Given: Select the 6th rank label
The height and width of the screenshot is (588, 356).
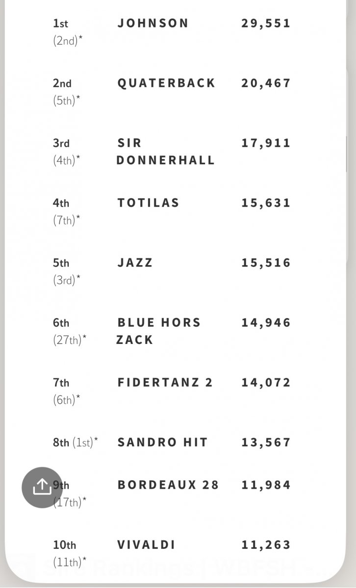Looking at the screenshot, I should coord(61,323).
